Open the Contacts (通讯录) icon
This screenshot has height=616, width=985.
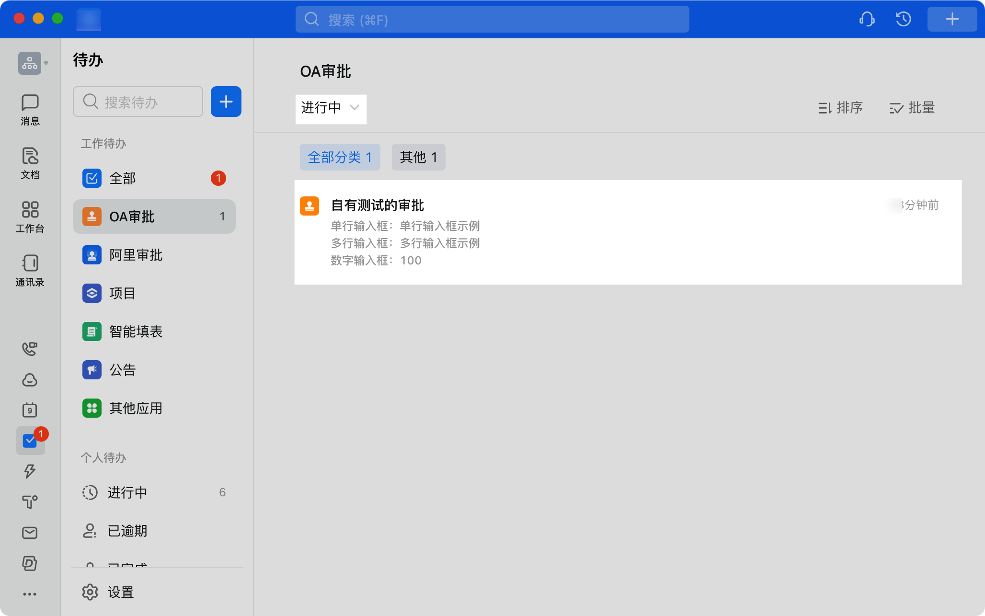click(x=30, y=271)
